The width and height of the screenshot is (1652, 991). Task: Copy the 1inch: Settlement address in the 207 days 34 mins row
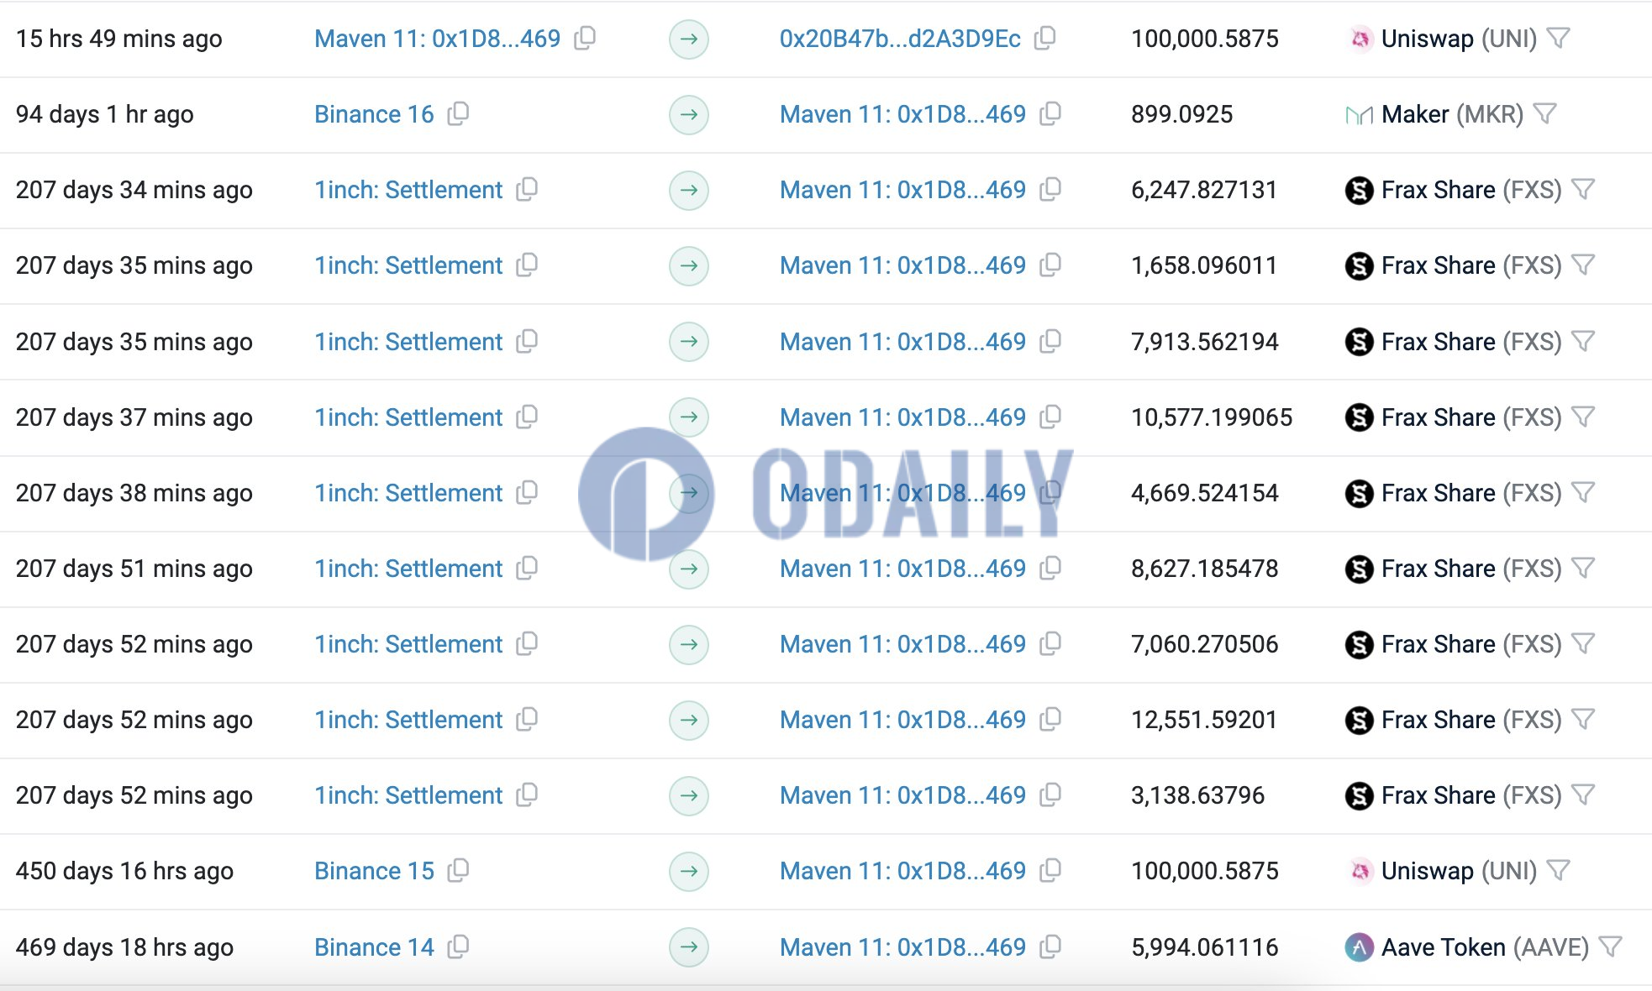tap(527, 190)
